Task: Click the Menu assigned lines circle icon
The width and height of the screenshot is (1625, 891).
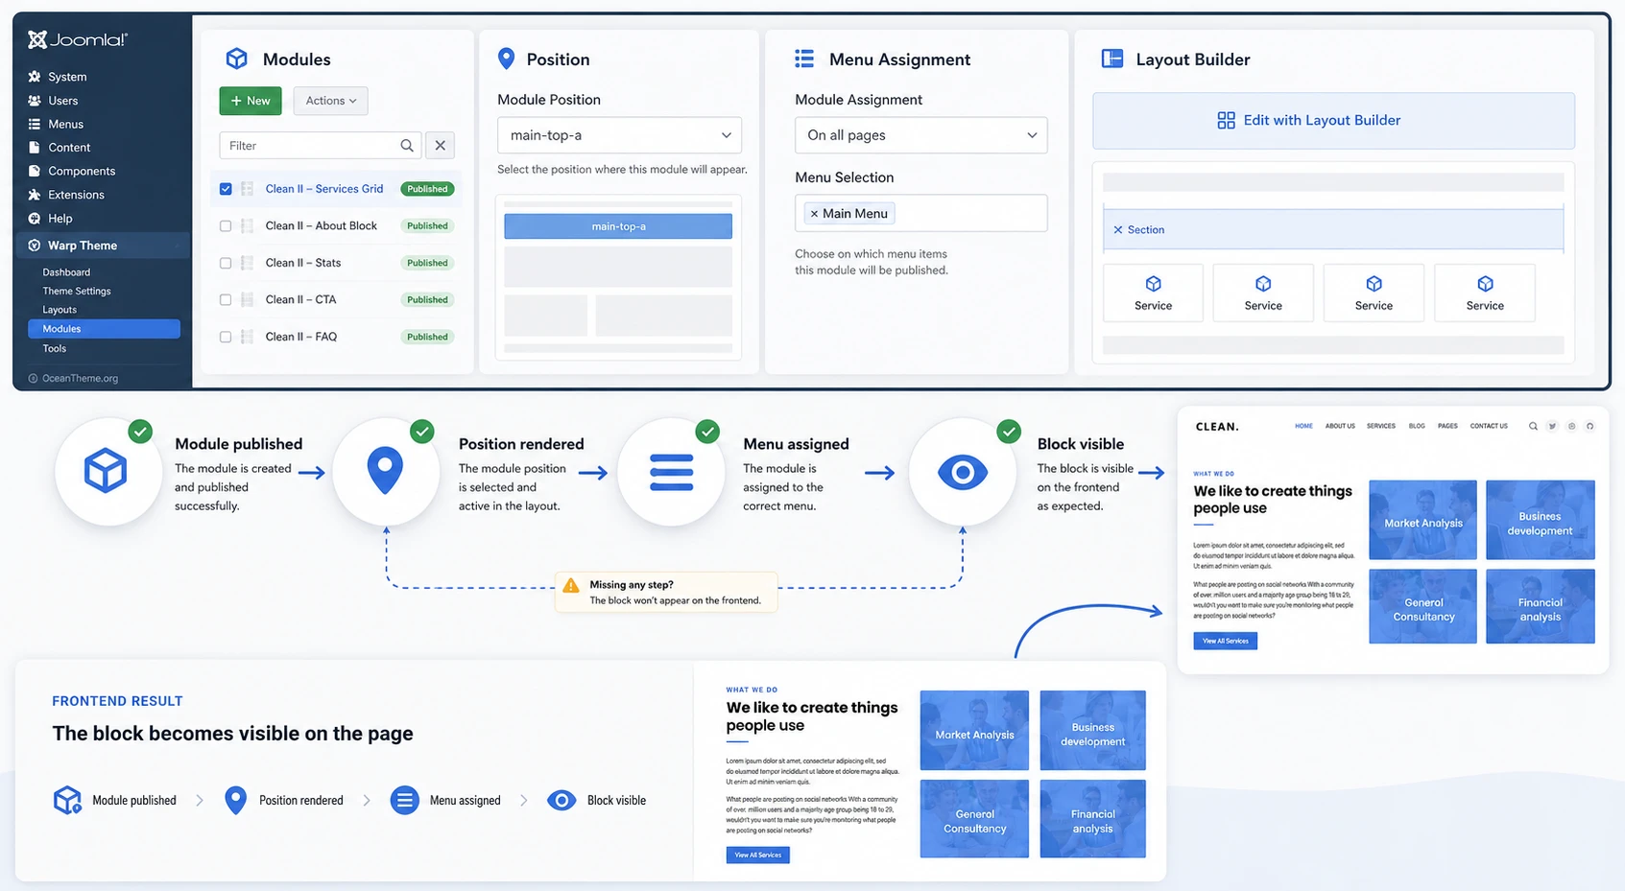Action: [x=671, y=471]
